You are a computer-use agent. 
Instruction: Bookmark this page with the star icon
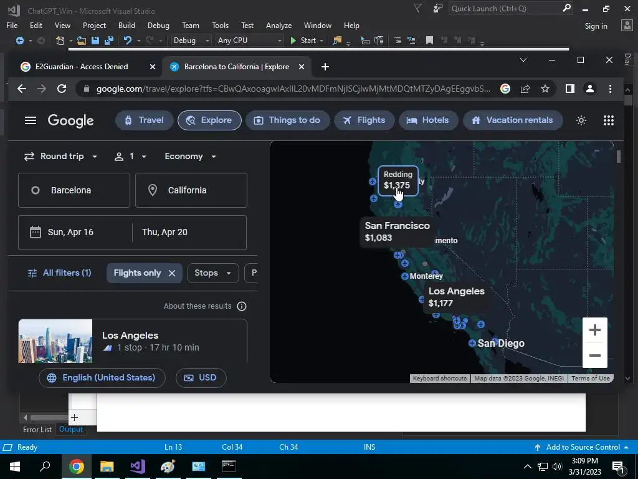click(545, 89)
